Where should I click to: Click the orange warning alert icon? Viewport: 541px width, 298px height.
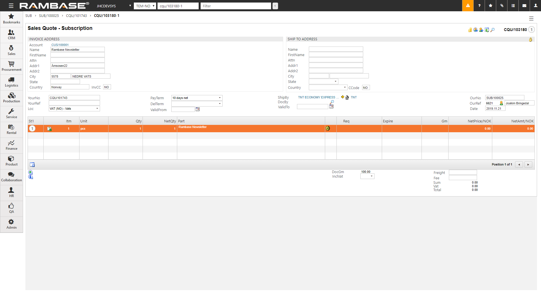tap(468, 6)
